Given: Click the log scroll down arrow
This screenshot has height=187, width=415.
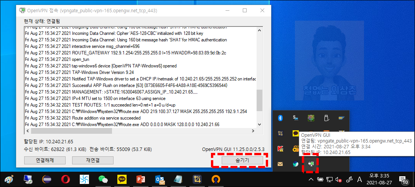Looking at the screenshot, I should (259, 124).
